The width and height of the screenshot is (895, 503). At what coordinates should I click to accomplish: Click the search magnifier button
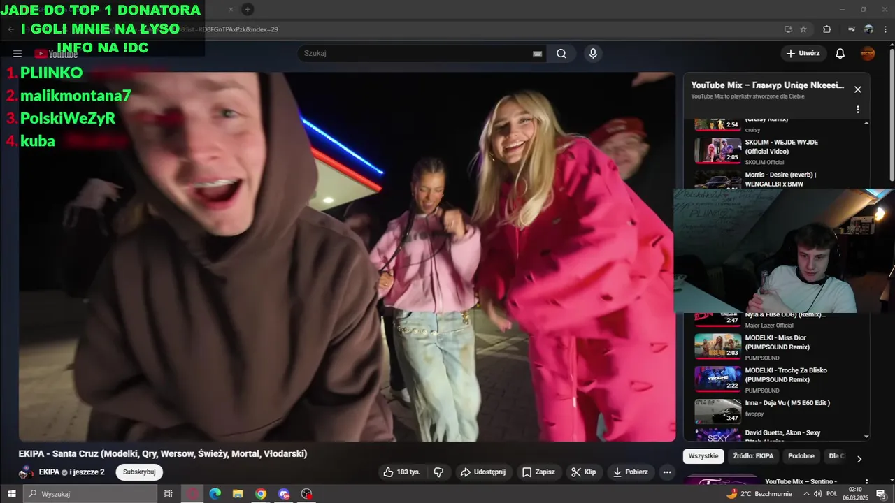tap(561, 54)
